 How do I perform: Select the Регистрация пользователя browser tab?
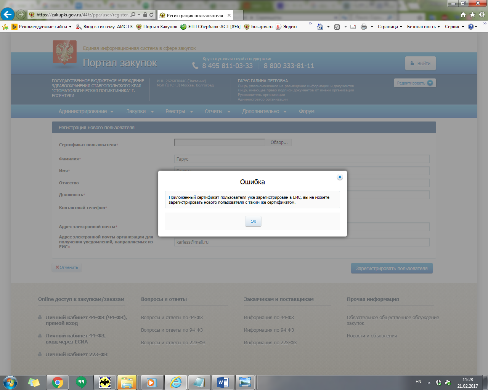pos(194,16)
